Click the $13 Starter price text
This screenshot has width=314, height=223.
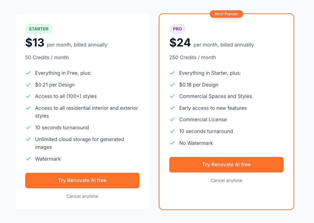[x=35, y=43]
